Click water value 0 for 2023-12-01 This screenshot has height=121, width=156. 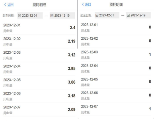click(150, 27)
